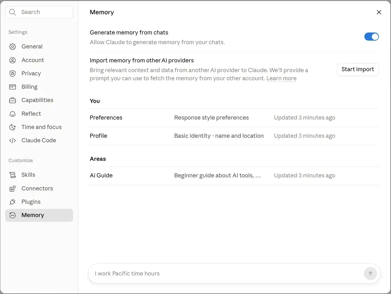The height and width of the screenshot is (294, 391).
Task: Click 'Basic identity - name and location' text
Action: coord(219,136)
